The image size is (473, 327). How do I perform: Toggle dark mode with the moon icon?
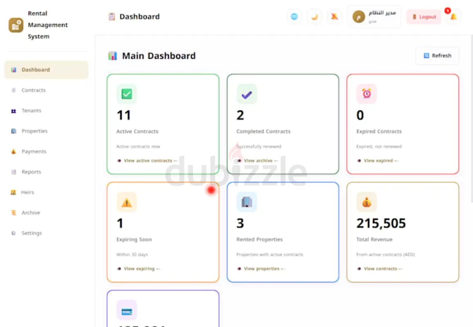315,17
